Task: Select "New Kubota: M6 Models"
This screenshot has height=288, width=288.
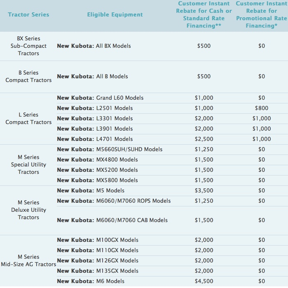Action: [91, 281]
